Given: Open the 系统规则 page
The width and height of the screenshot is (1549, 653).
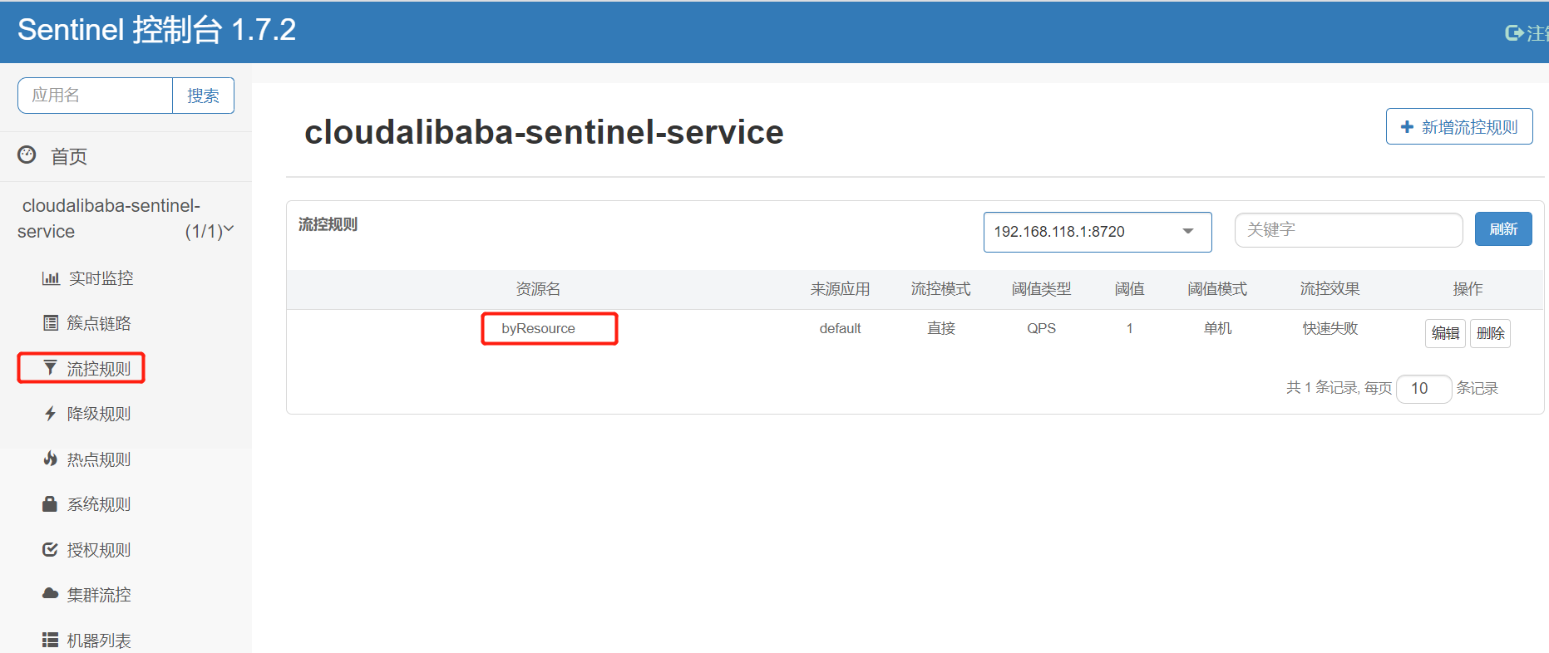Looking at the screenshot, I should [x=99, y=504].
